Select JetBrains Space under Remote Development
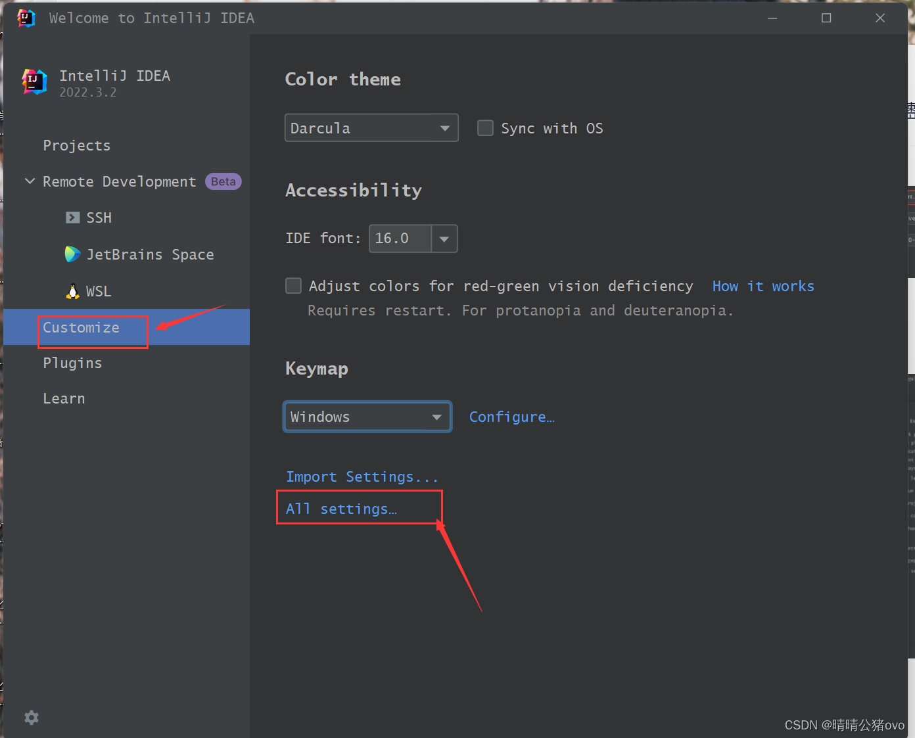 (x=150, y=254)
